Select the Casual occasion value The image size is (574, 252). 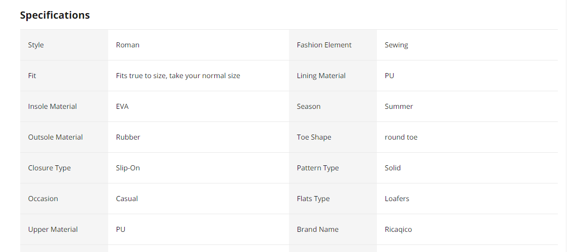pyautogui.click(x=127, y=199)
